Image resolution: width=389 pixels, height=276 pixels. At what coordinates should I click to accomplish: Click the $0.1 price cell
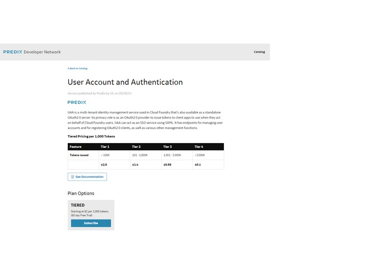(x=208, y=165)
